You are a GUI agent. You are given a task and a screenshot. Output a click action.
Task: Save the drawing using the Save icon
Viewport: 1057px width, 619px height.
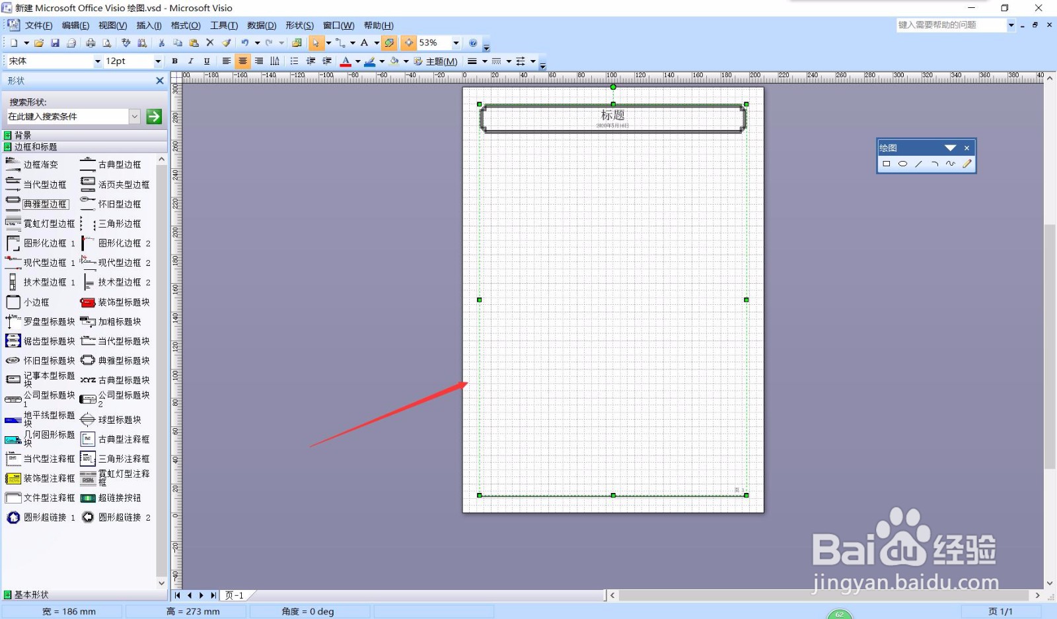click(55, 43)
